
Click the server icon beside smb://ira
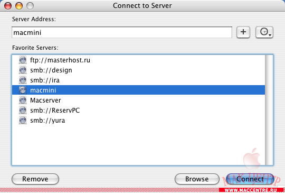[x=23, y=80]
